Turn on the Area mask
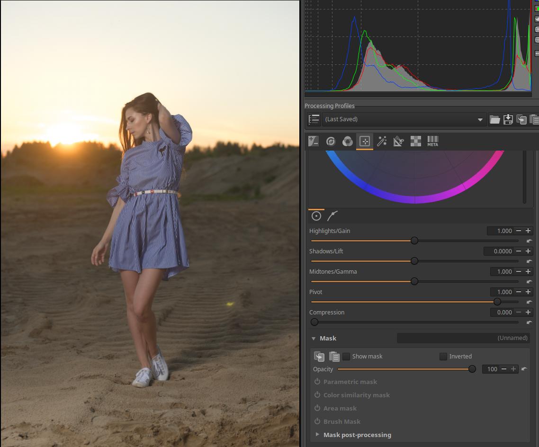This screenshot has height=447, width=539. point(317,408)
